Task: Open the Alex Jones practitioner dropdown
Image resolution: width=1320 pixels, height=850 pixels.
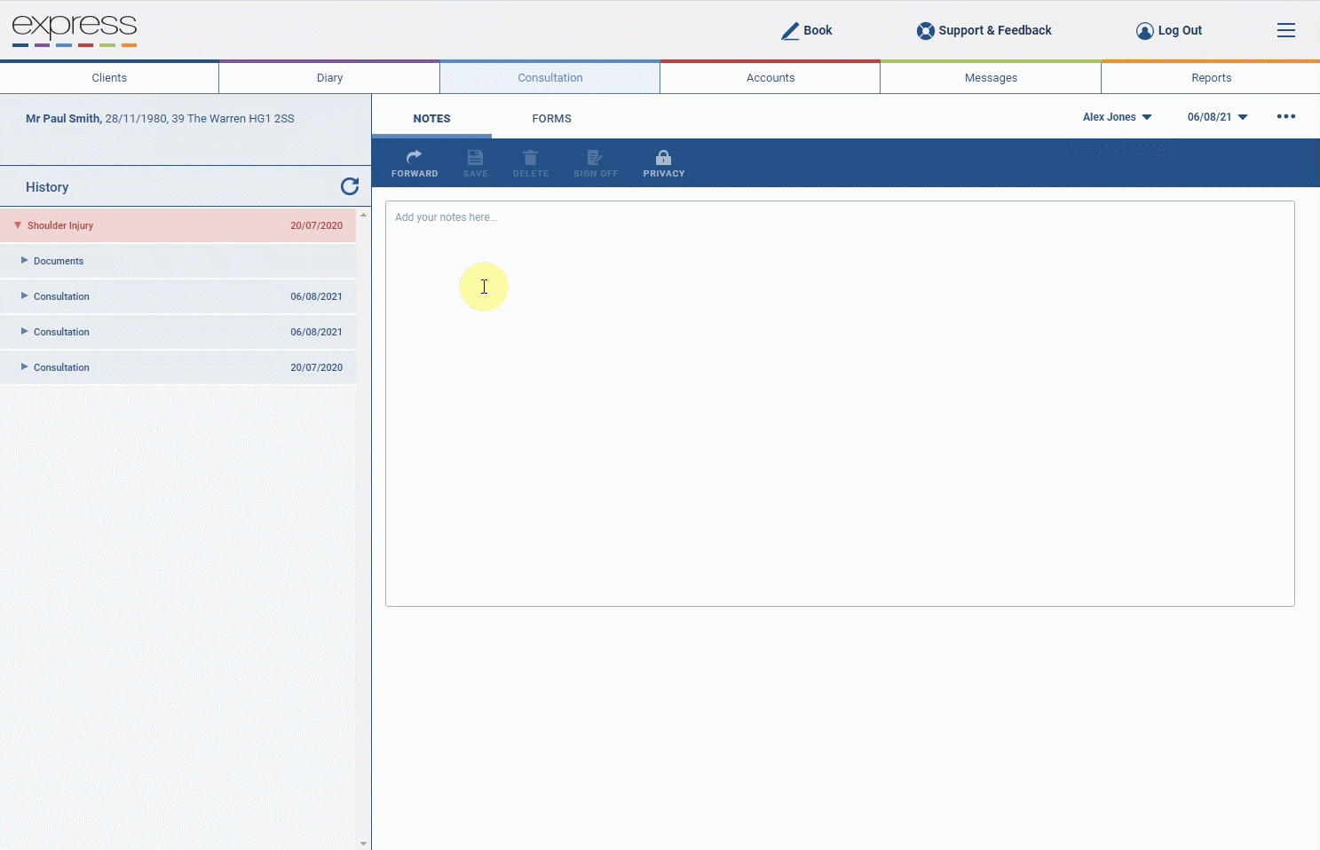Action: tap(1117, 117)
